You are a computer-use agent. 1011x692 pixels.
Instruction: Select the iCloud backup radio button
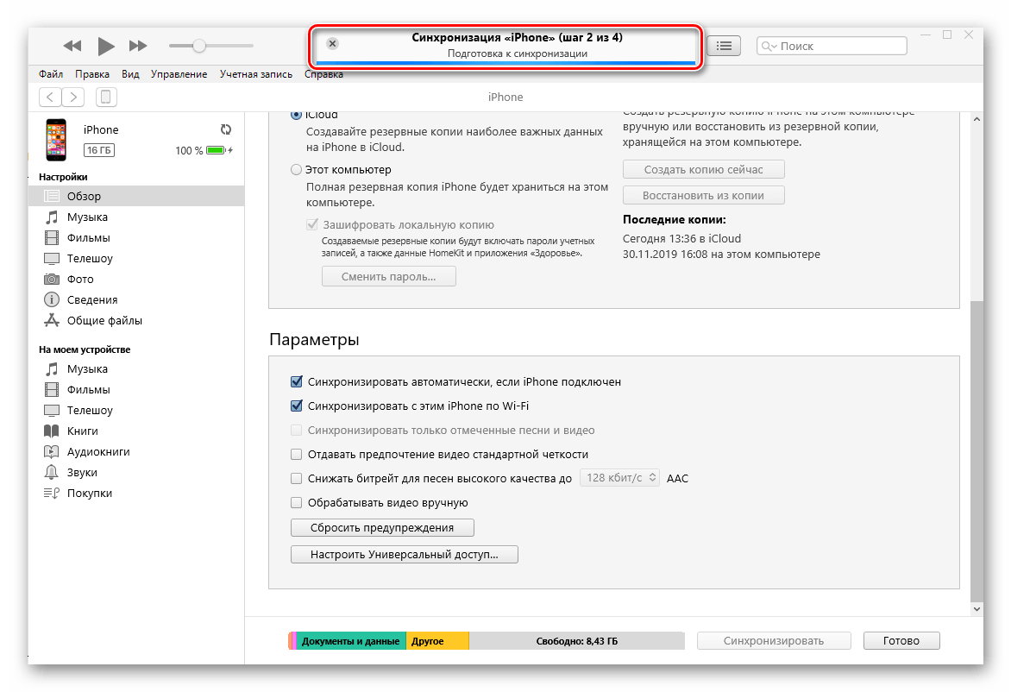[x=296, y=115]
